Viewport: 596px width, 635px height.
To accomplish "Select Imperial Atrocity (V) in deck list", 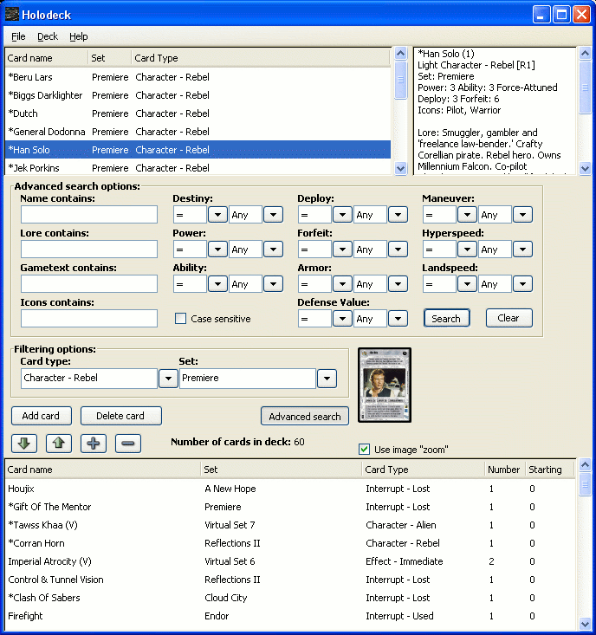I will pos(290,561).
